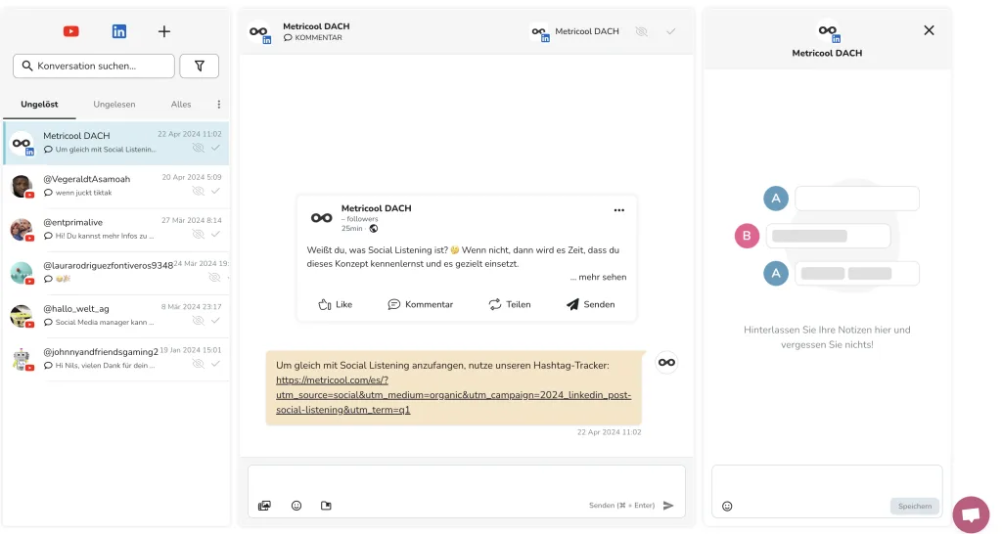The image size is (1002, 534).
Task: Click the 22 Apr 2024 11:02 message timestamp
Action: 609,432
